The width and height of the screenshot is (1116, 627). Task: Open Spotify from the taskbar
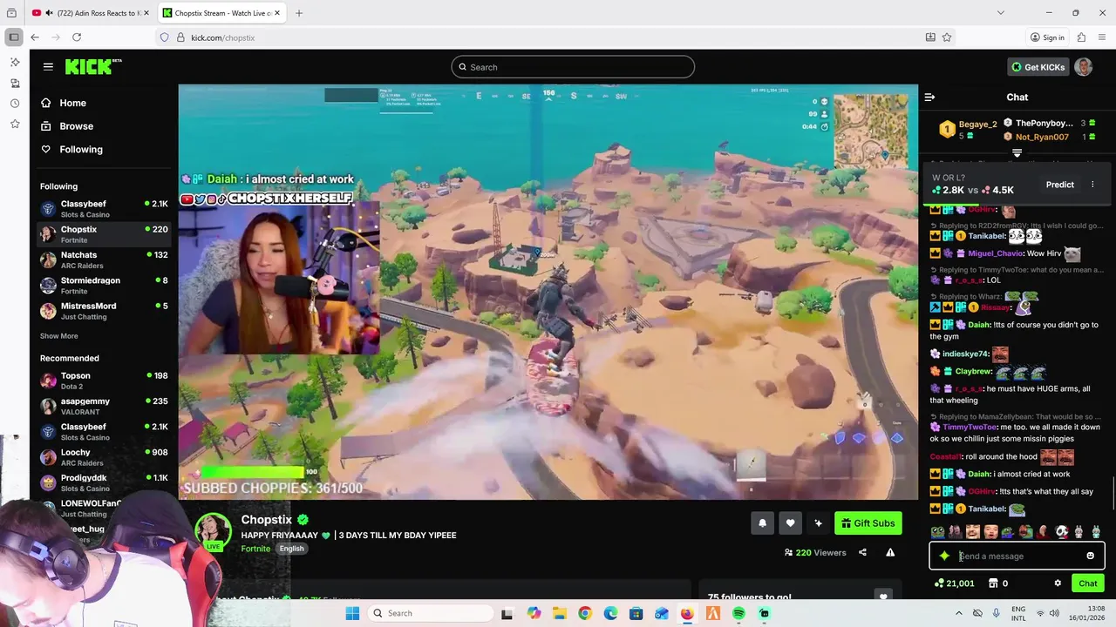[738, 613]
